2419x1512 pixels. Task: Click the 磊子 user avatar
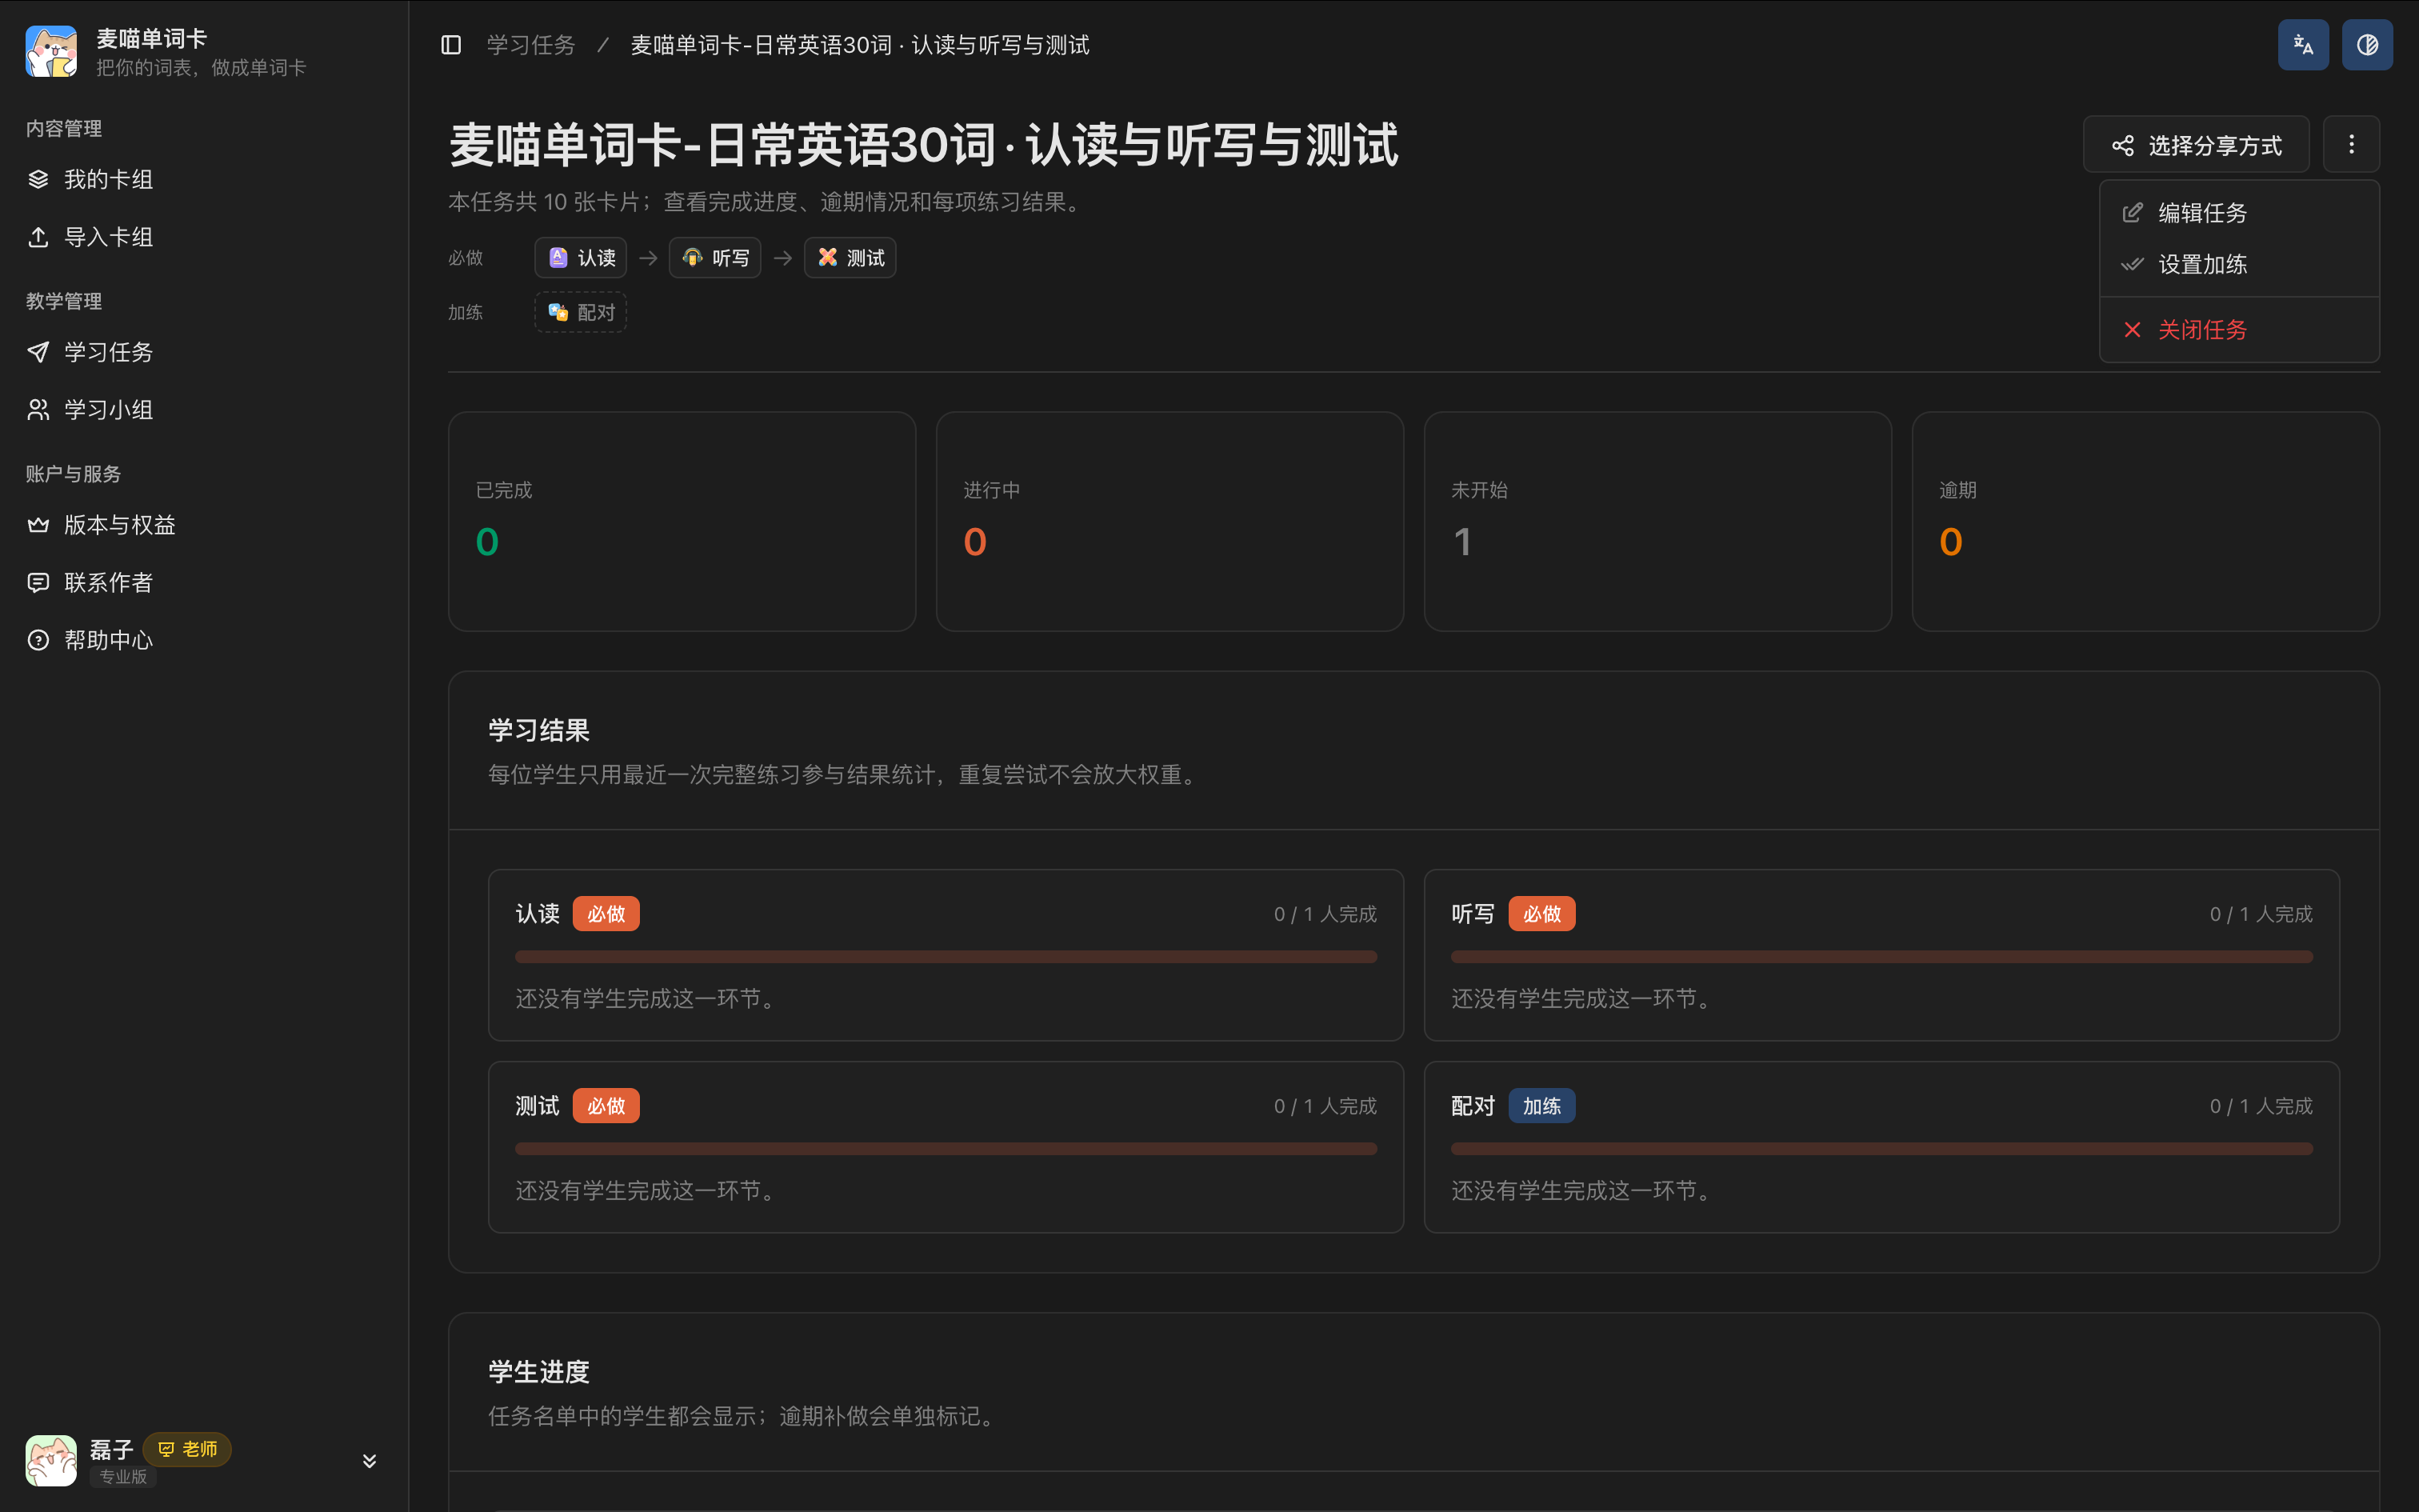point(51,1461)
